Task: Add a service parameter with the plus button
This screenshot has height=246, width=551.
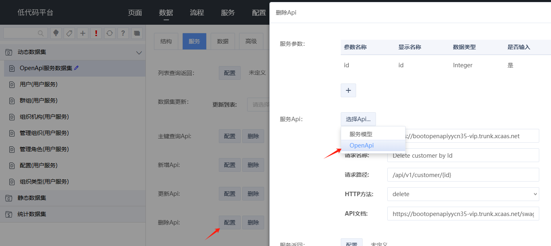Action: 348,90
